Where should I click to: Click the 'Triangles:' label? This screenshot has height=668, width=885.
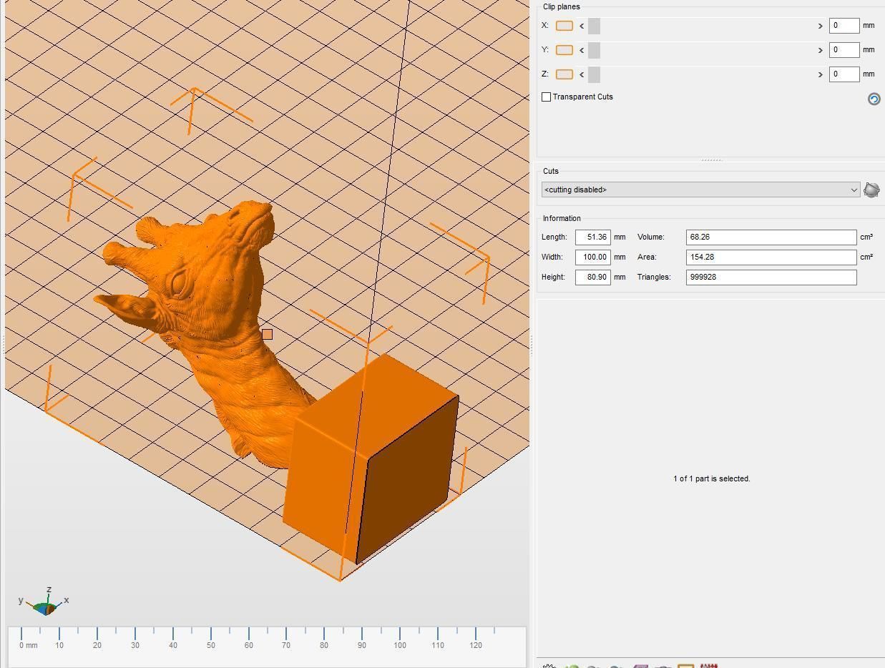click(x=654, y=277)
